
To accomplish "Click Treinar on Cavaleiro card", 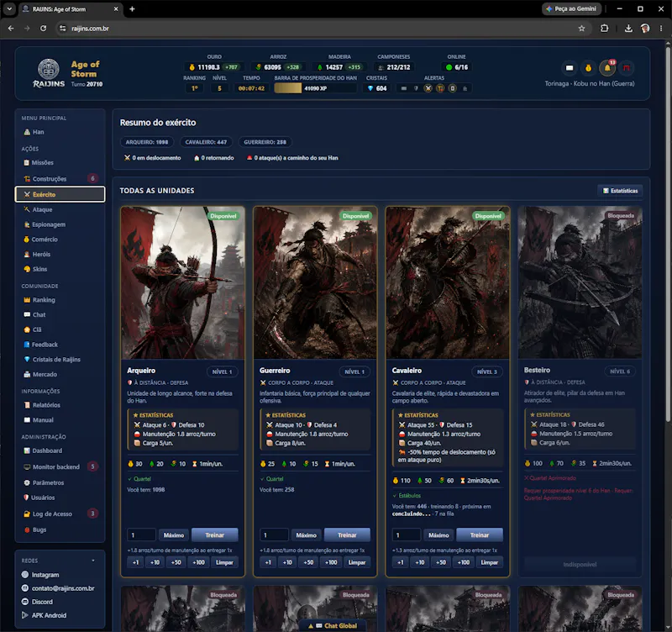I will point(480,535).
